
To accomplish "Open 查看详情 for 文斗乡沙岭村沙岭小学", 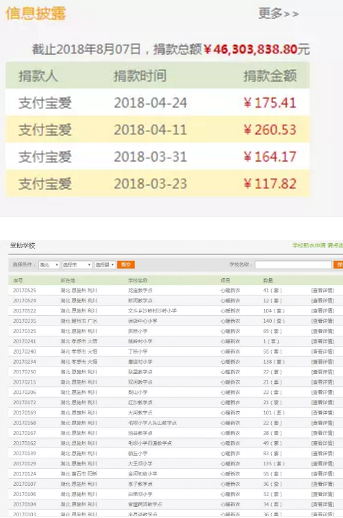I will [x=322, y=311].
